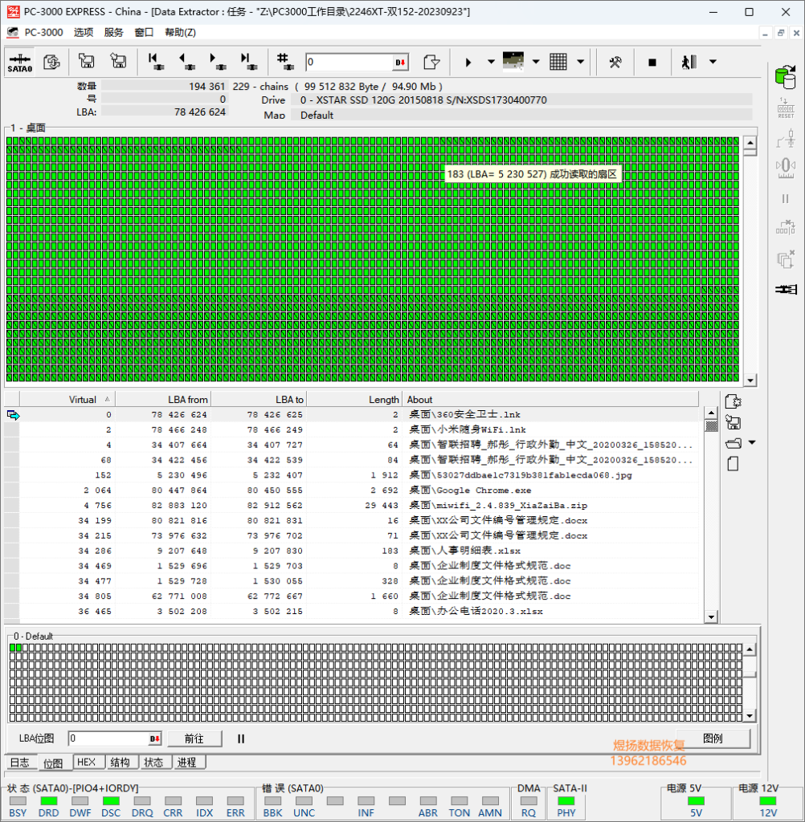Open the exit icon dropdown arrow
Screen dimensions: 805x822
click(713, 62)
